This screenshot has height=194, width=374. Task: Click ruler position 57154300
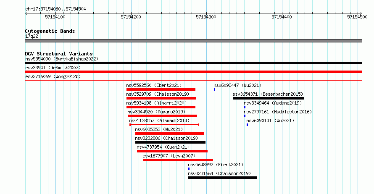pyautogui.click(x=206, y=17)
